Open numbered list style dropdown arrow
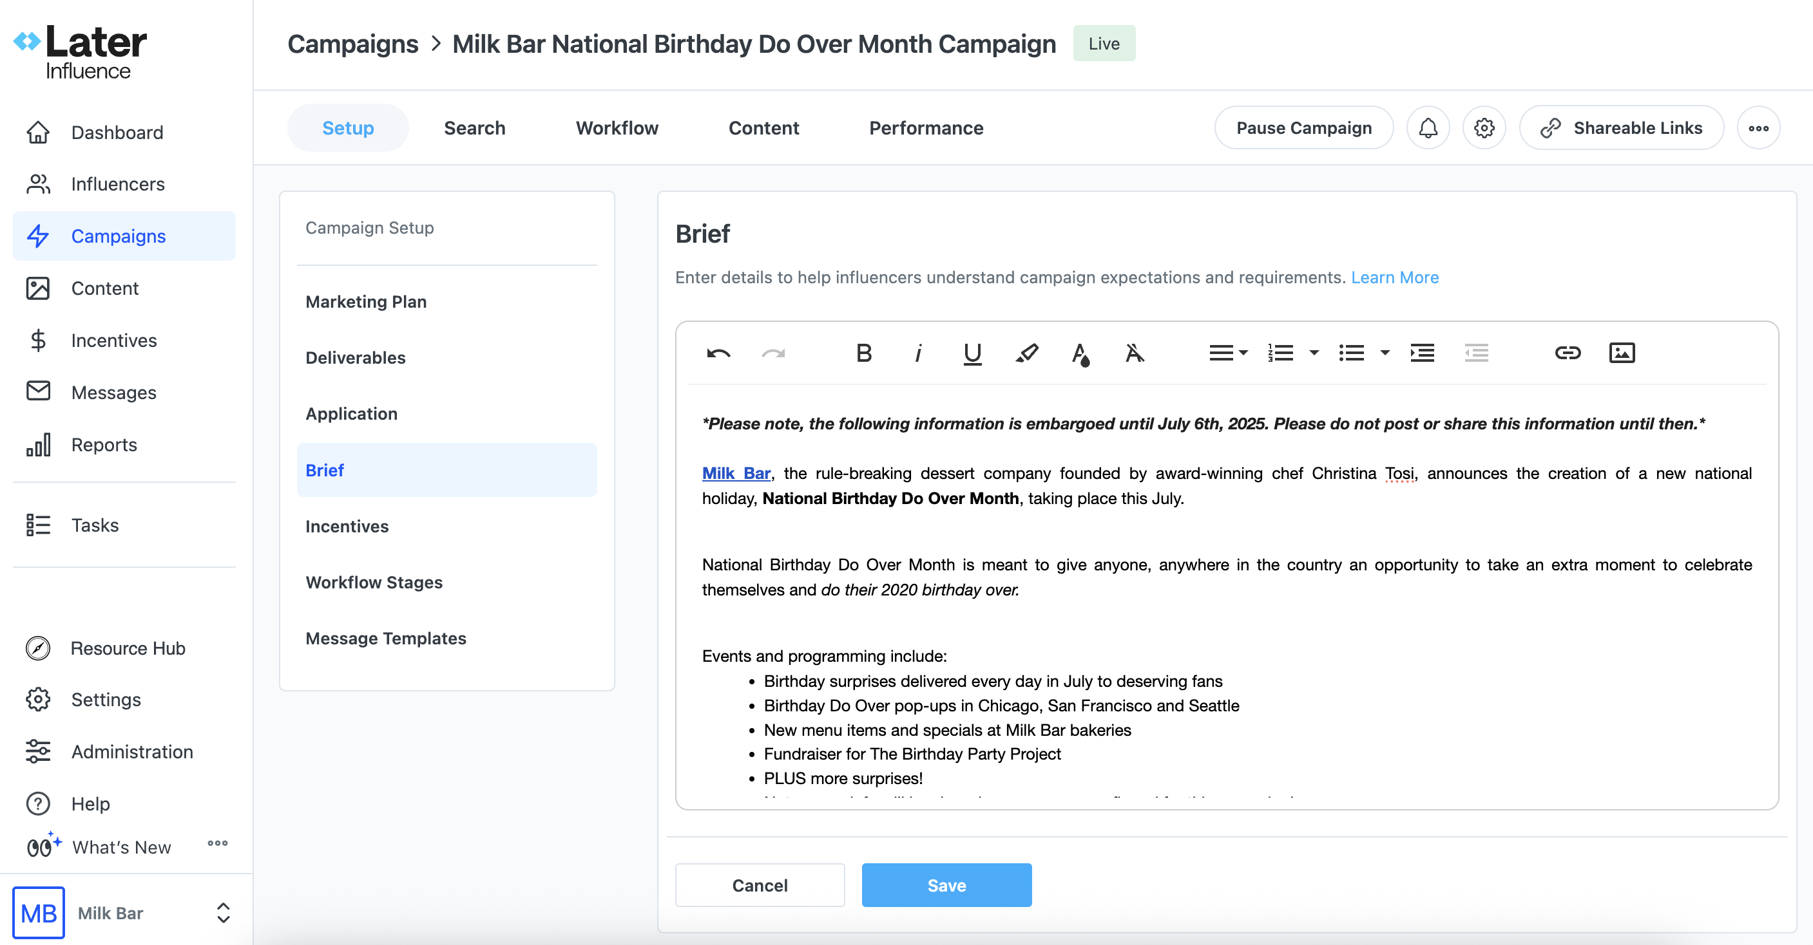Screen dimensions: 1813x945 coord(1313,353)
